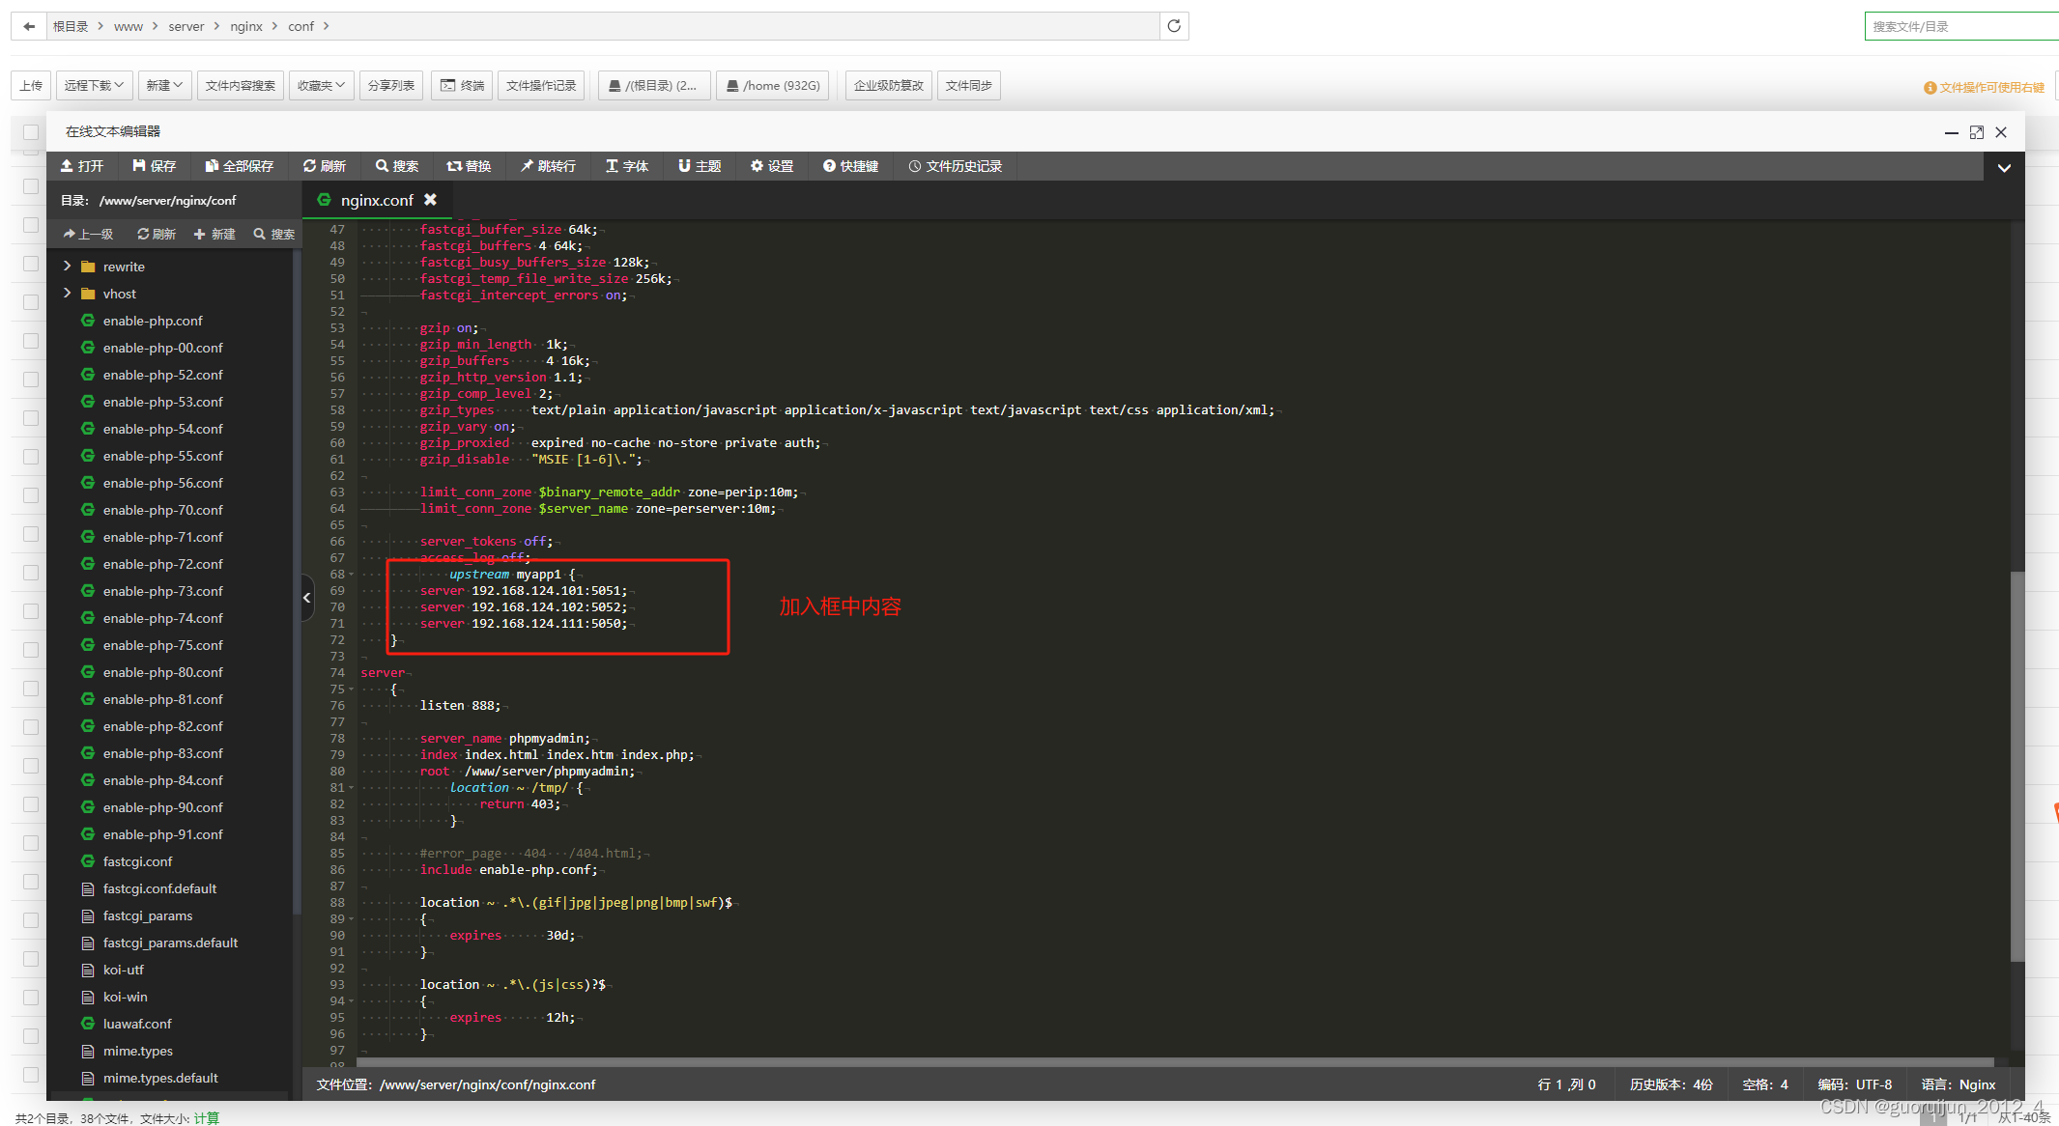Open the editor theme picker 主题
The width and height of the screenshot is (2059, 1126).
pos(699,165)
